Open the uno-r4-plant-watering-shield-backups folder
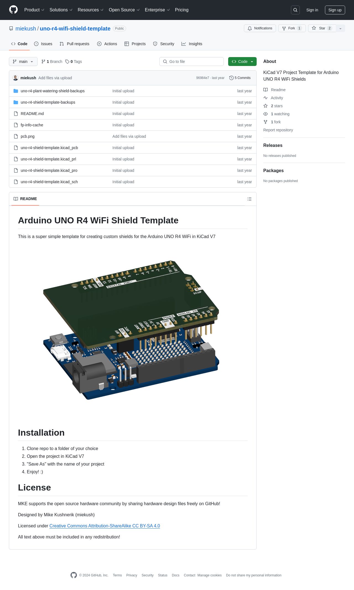This screenshot has width=354, height=590. (x=53, y=91)
